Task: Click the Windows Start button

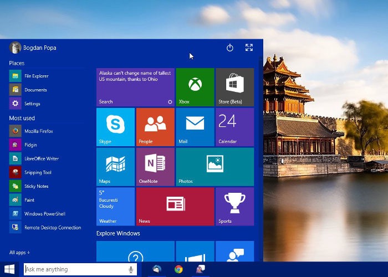Action: click(x=9, y=269)
